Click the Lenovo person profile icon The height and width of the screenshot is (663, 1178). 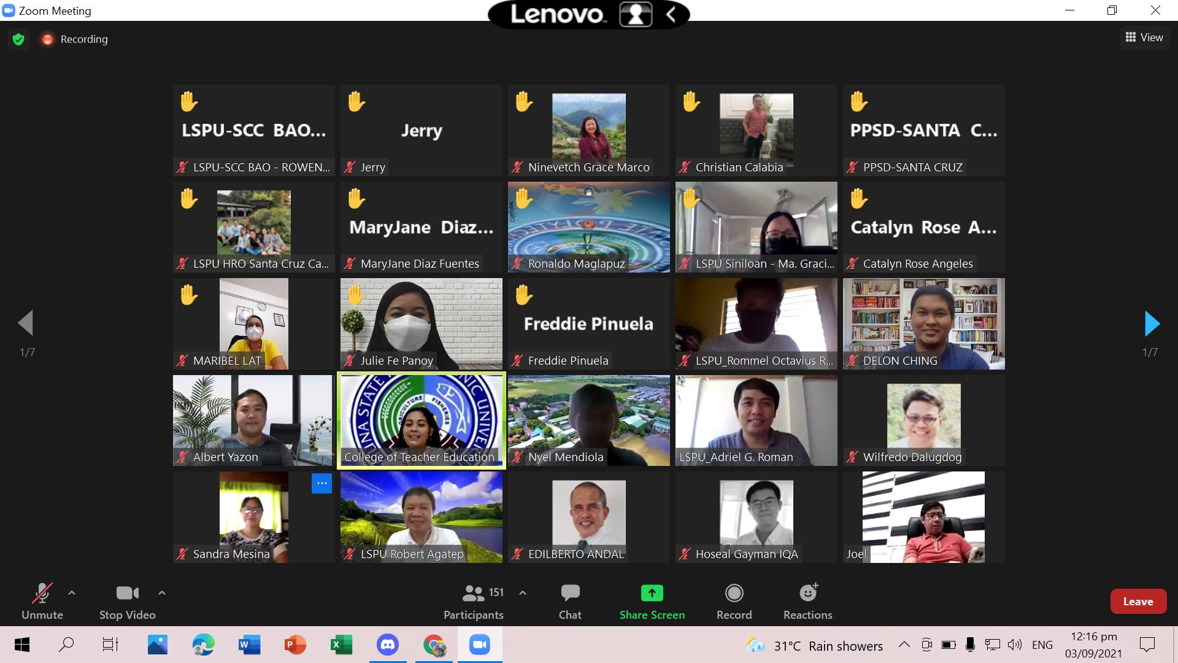pyautogui.click(x=636, y=15)
